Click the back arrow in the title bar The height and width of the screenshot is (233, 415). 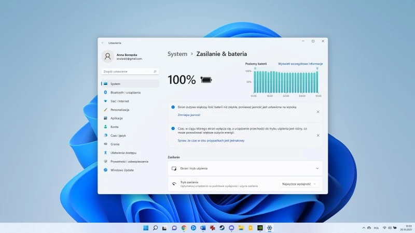pos(103,43)
